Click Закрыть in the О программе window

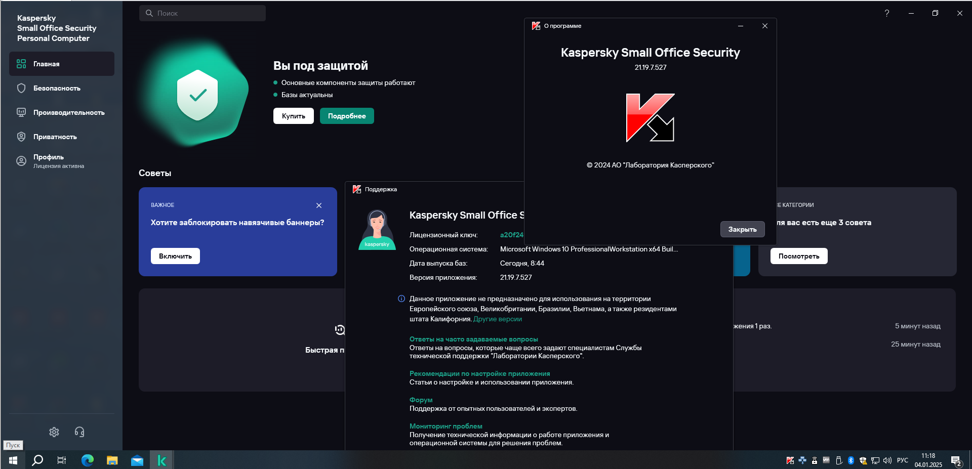pyautogui.click(x=742, y=229)
